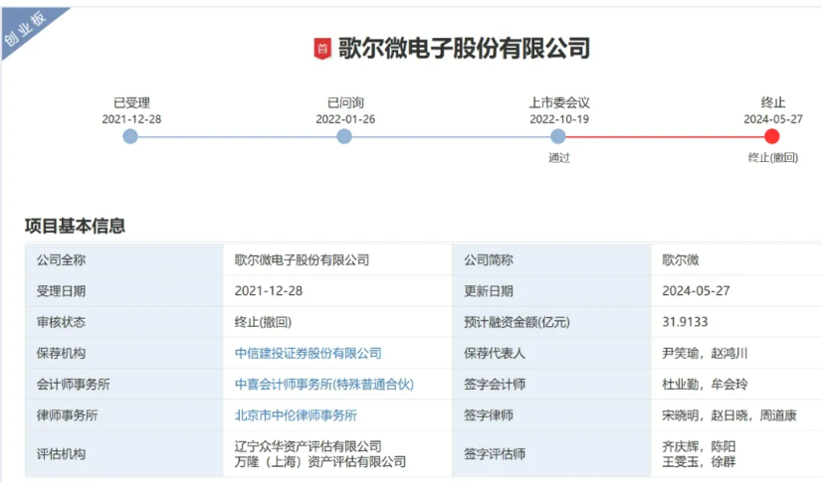Select the 已问询 timeline node dot
Image resolution: width=824 pixels, height=490 pixels.
tap(344, 137)
